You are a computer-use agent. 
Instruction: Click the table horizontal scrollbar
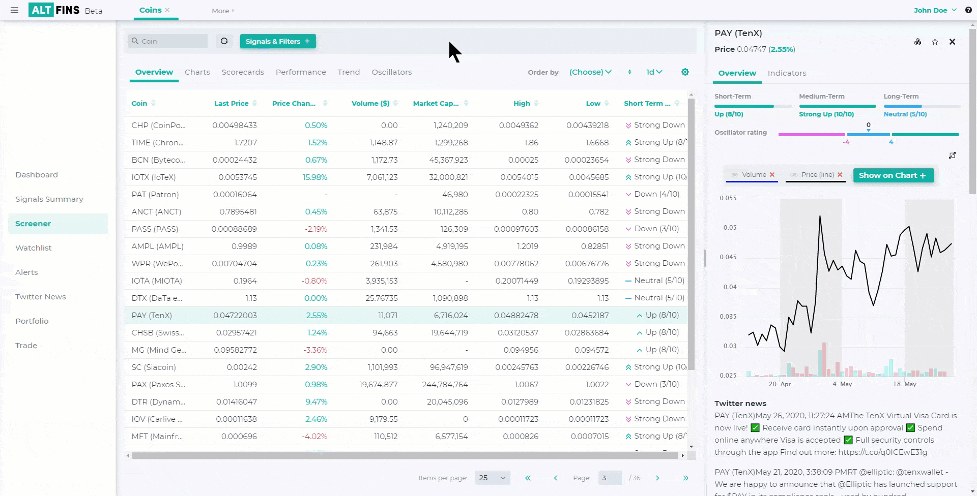coord(405,456)
